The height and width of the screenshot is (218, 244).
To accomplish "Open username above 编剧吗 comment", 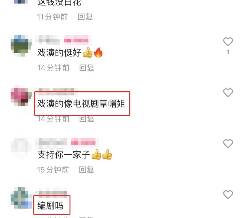I will [53, 193].
